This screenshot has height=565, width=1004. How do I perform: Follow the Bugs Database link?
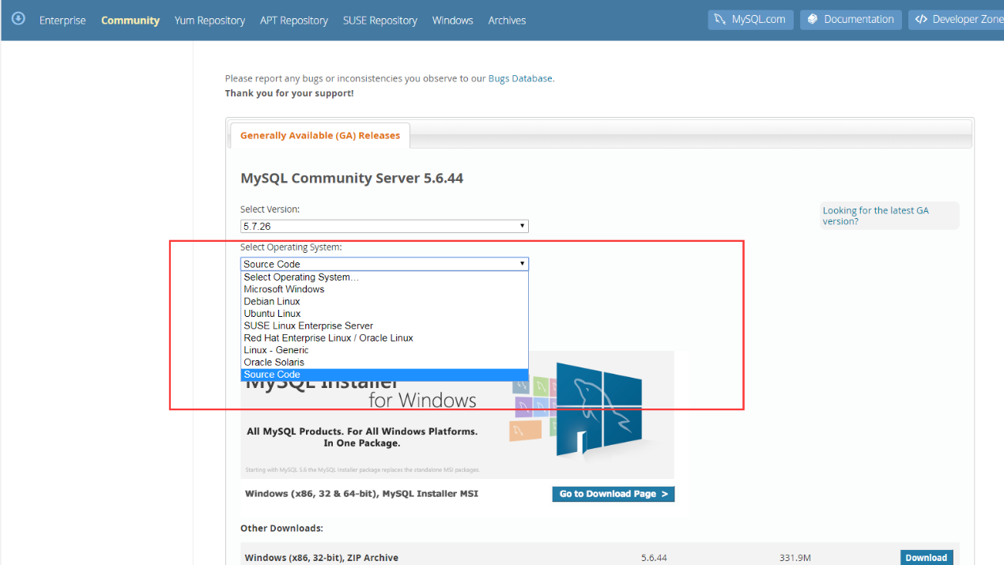click(520, 79)
